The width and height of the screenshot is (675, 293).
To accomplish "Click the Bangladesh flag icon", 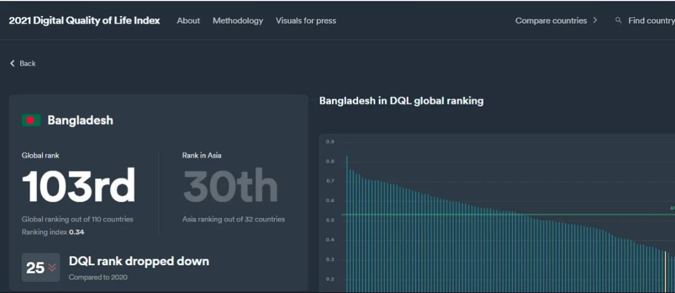I will coord(31,120).
